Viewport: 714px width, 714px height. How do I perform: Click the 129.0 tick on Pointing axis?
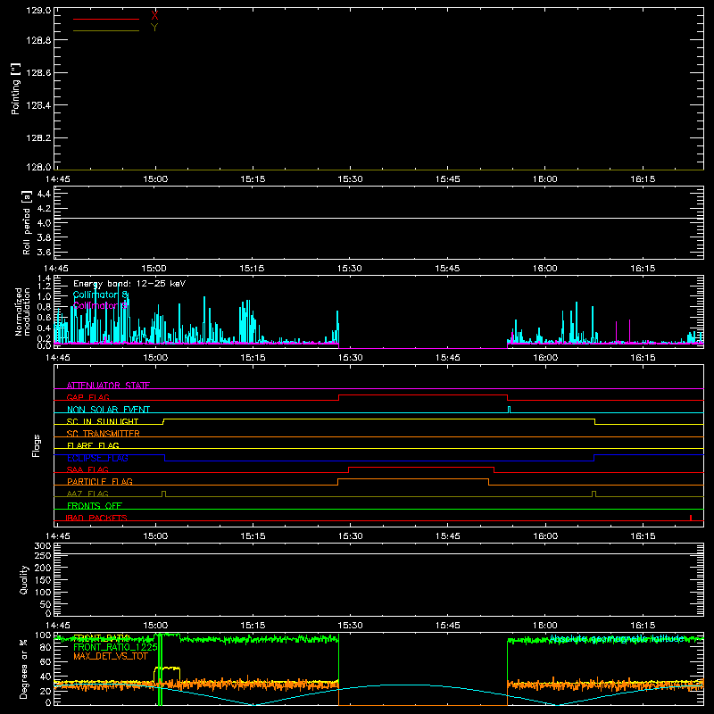[38, 10]
